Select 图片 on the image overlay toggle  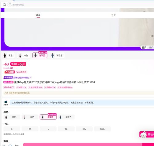(x=144, y=48)
